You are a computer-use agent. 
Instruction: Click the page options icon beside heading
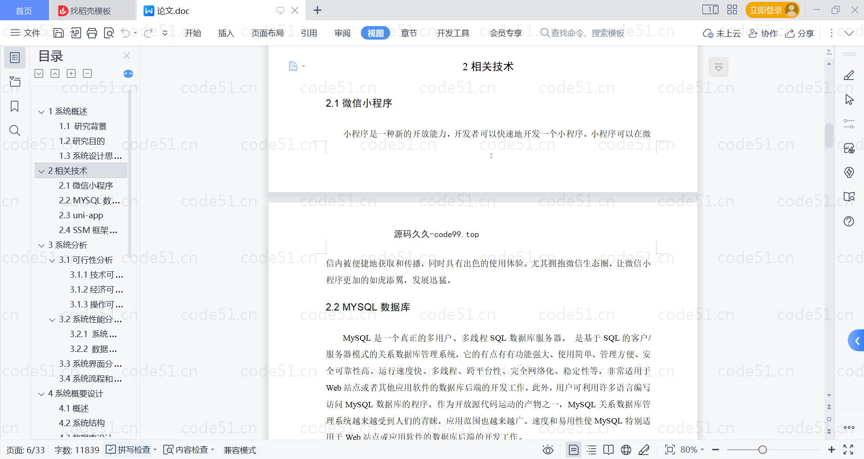pyautogui.click(x=296, y=67)
